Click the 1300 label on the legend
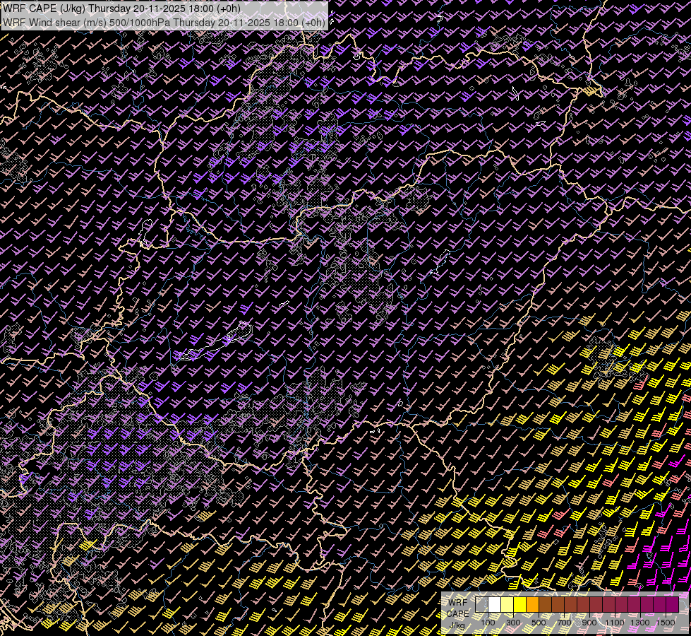The height and width of the screenshot is (636, 691). pyautogui.click(x=640, y=623)
